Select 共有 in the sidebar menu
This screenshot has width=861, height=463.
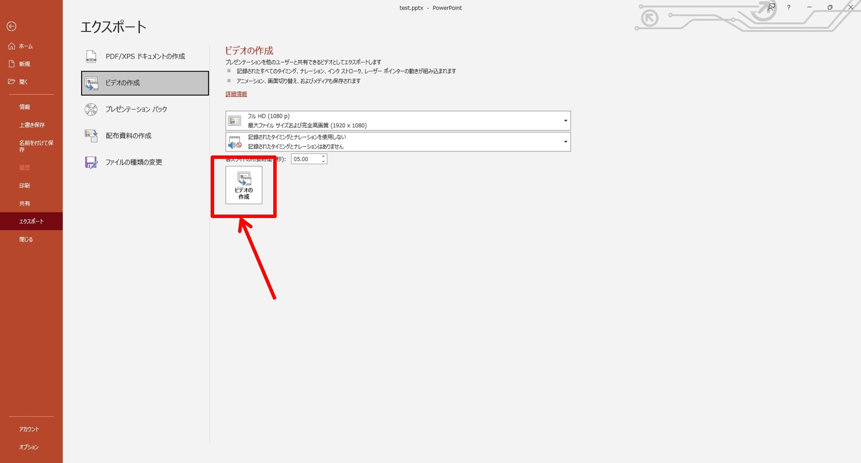[x=24, y=204]
